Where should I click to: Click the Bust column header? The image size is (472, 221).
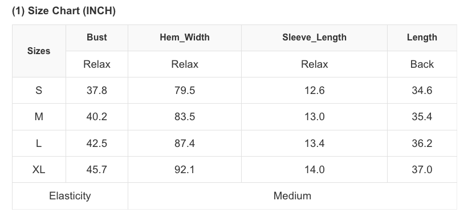97,38
